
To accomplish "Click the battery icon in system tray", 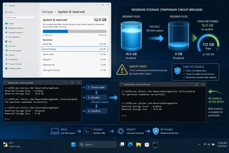I will click(213, 145).
